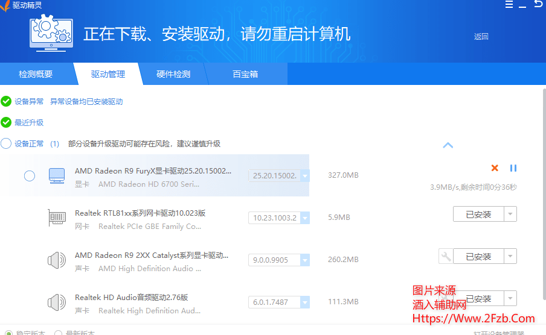This screenshot has height=335, width=546.
Task: Click the speaker icon for AMD High Definition Audio
Action: pyautogui.click(x=57, y=260)
